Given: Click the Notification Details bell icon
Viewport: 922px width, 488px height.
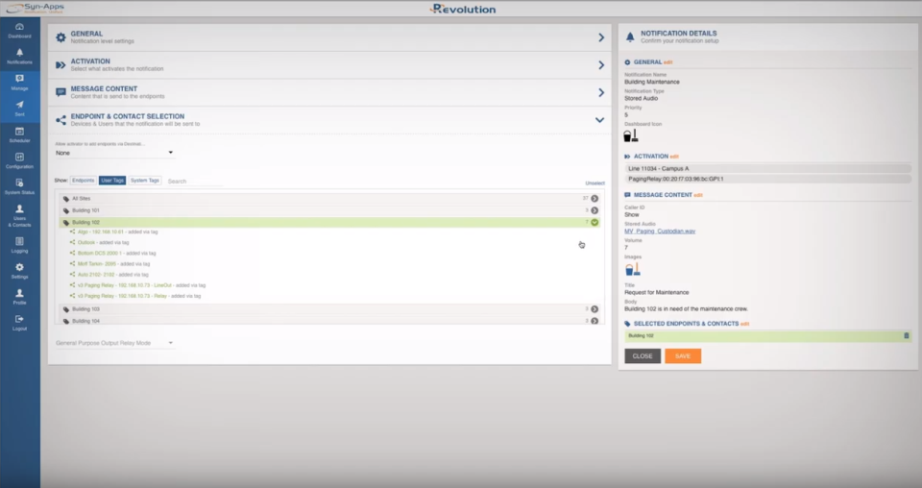Looking at the screenshot, I should pyautogui.click(x=630, y=37).
